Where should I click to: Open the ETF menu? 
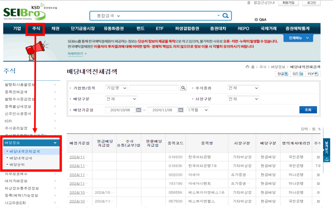pyautogui.click(x=159, y=28)
